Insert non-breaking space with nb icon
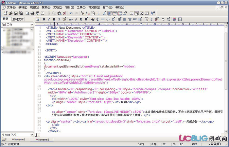Viewport: 229px width, 147px height. pos(71,19)
